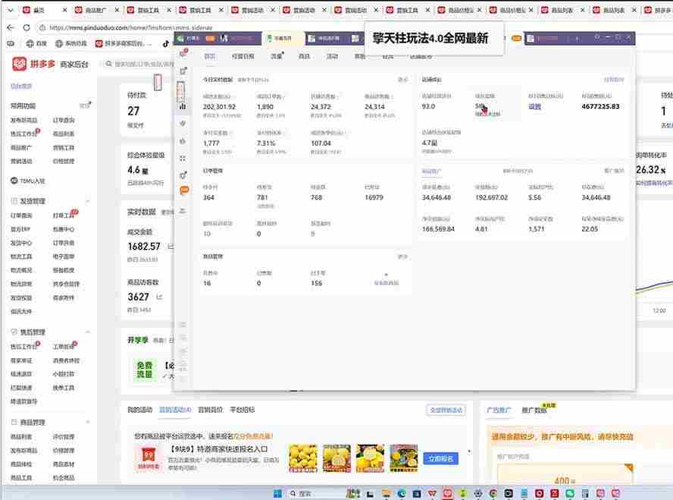This screenshot has width=673, height=500.
Task: Switch to 广告推广 tab
Action: click(x=499, y=410)
